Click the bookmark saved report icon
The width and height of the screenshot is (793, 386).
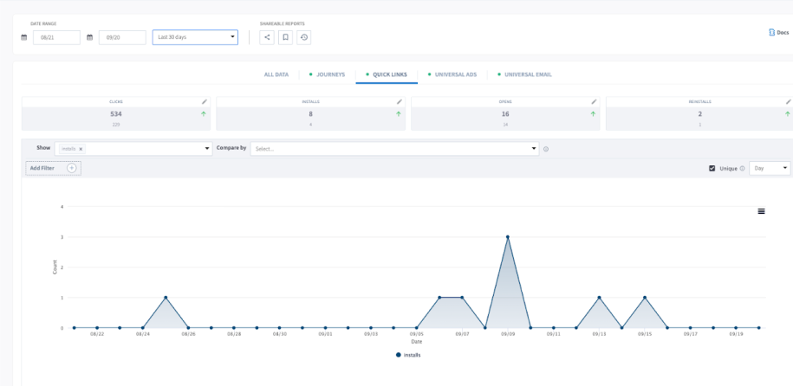pos(285,37)
